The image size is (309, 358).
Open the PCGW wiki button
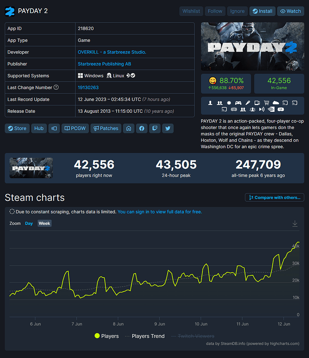75,128
